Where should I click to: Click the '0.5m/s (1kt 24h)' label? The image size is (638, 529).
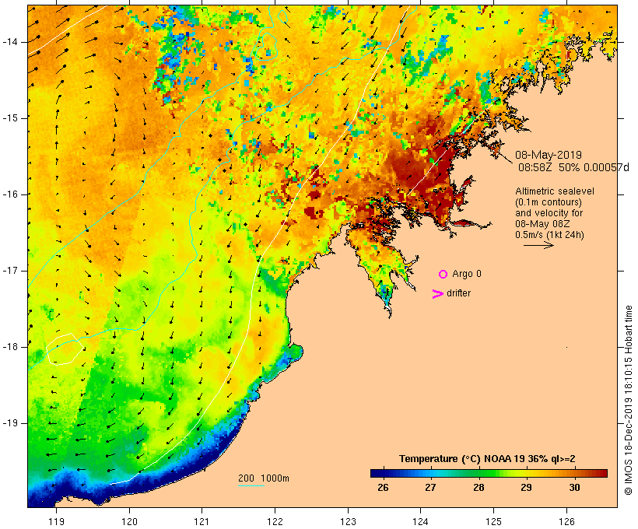point(550,235)
